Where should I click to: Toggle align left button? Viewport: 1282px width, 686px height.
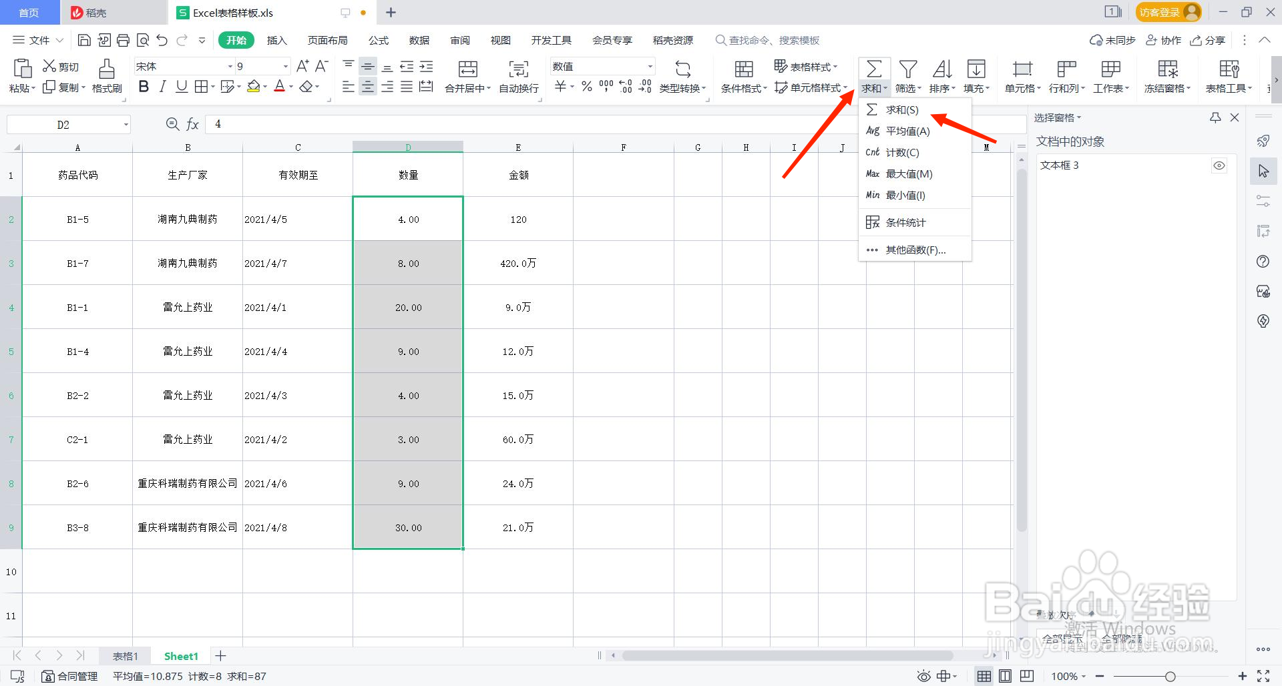click(348, 87)
